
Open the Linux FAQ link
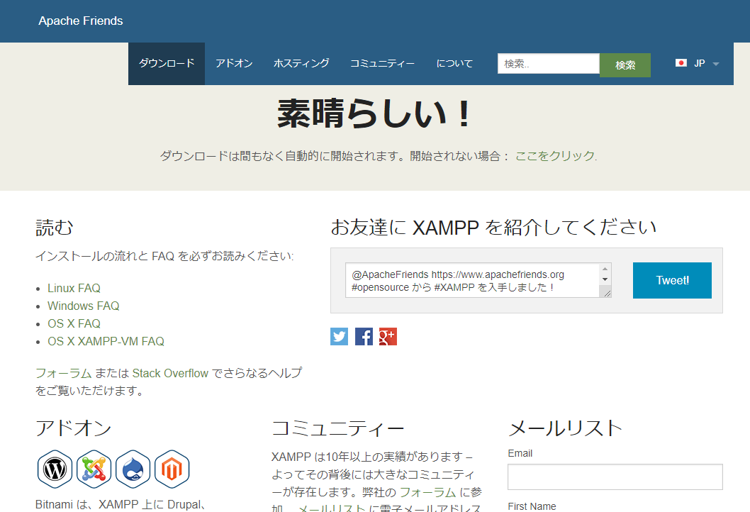(x=74, y=288)
